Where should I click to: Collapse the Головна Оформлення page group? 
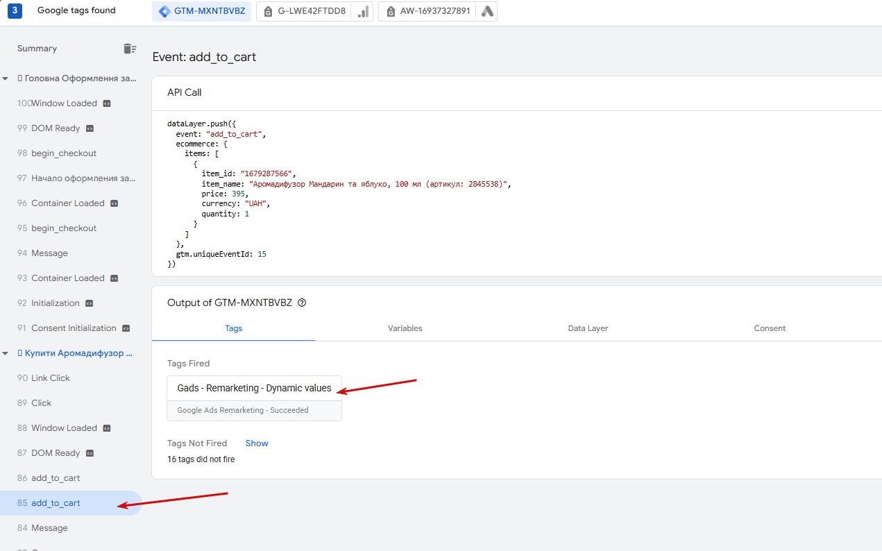(x=6, y=79)
